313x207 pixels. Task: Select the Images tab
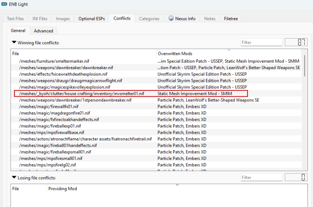tap(63, 19)
